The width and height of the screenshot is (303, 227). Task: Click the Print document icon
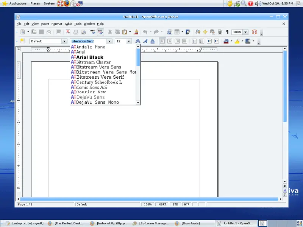coord(76,32)
